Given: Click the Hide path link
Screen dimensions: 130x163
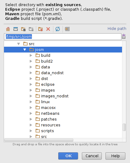Looking at the screenshot, I should 117,29.
